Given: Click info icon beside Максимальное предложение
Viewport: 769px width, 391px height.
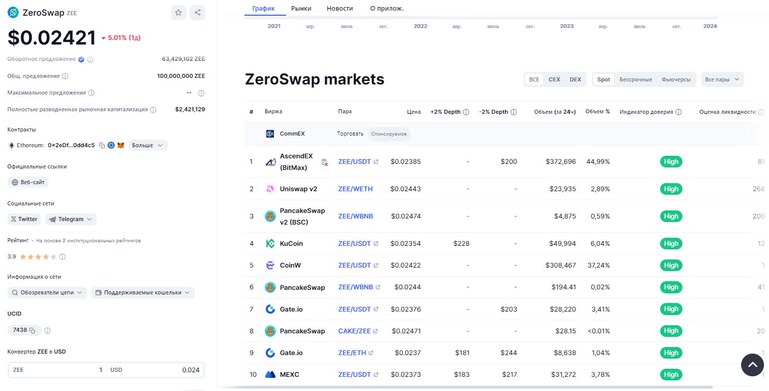Looking at the screenshot, I should 92,93.
